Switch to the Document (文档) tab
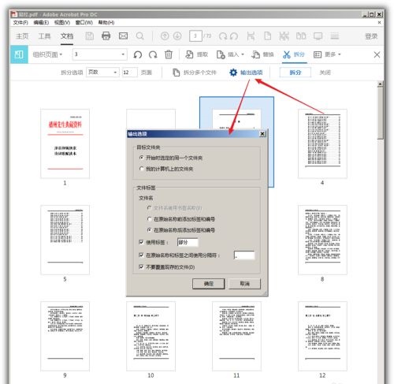 click(x=67, y=36)
